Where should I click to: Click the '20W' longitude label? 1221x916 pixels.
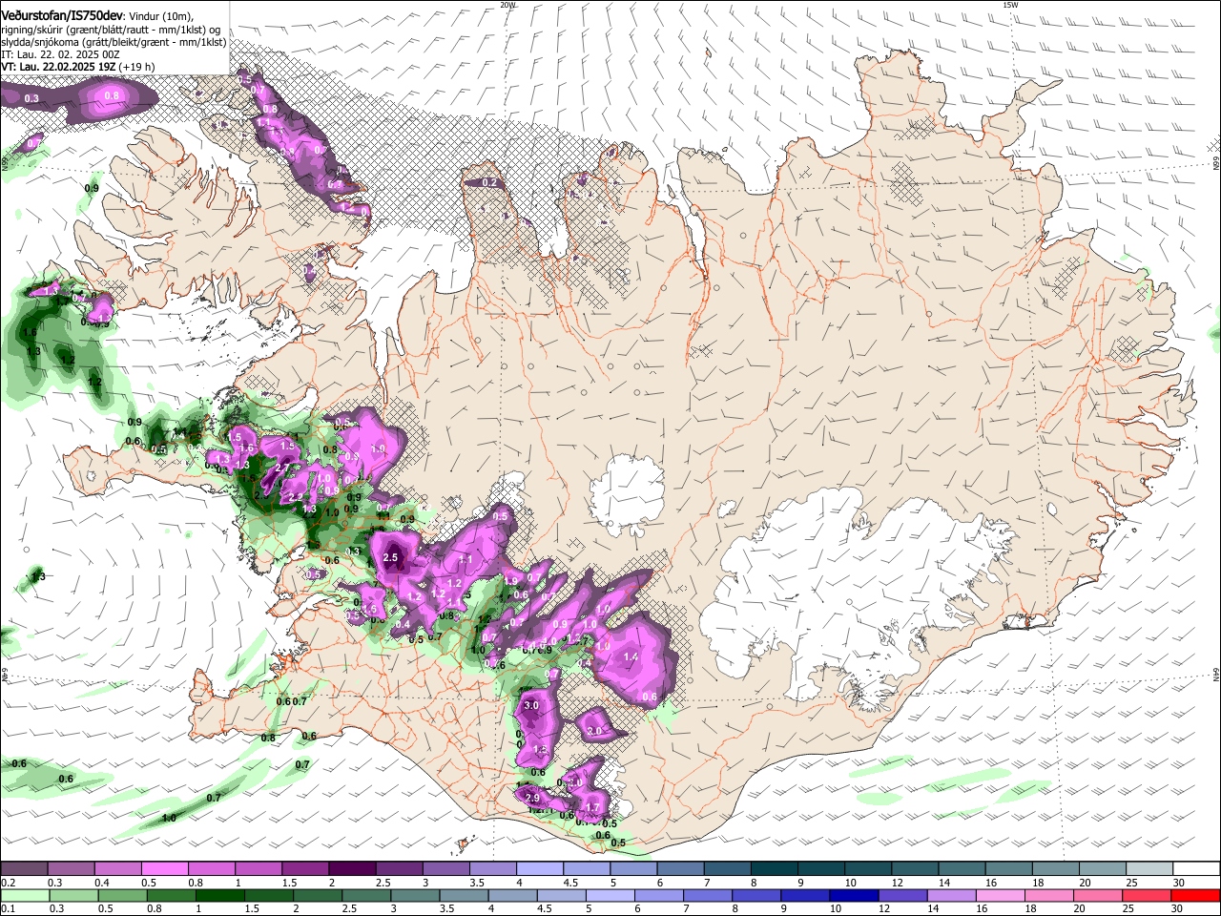tap(508, 5)
